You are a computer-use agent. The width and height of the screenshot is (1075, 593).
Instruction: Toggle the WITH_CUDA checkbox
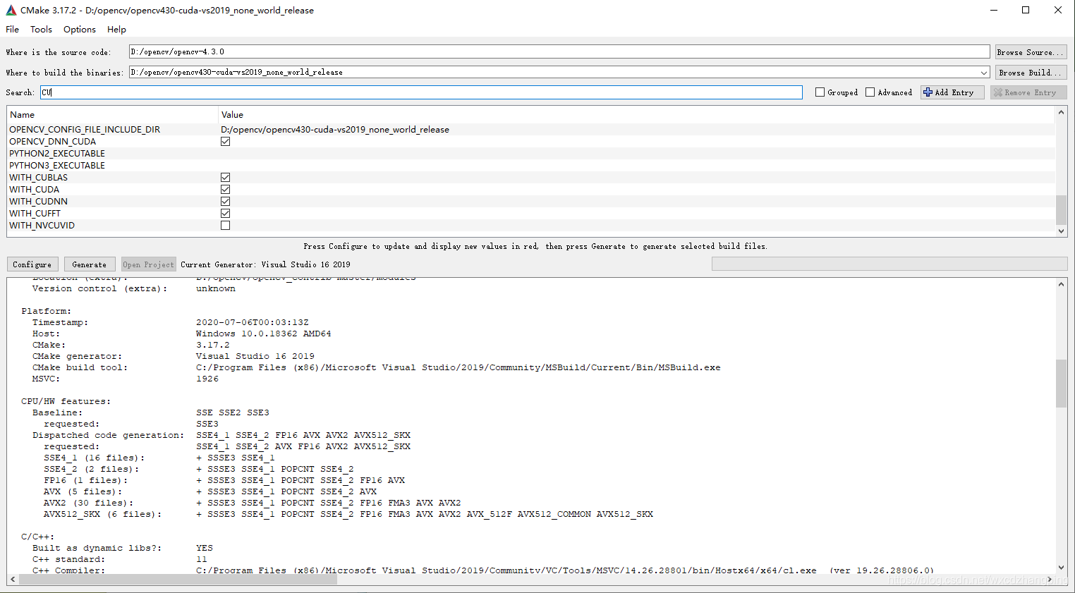[x=225, y=189]
